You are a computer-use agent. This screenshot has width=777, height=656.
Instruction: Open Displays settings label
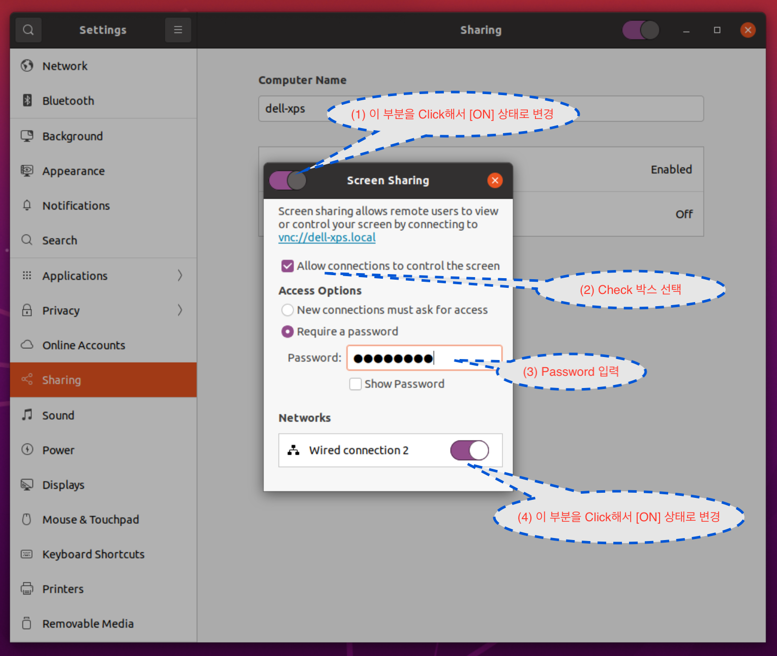coord(63,485)
